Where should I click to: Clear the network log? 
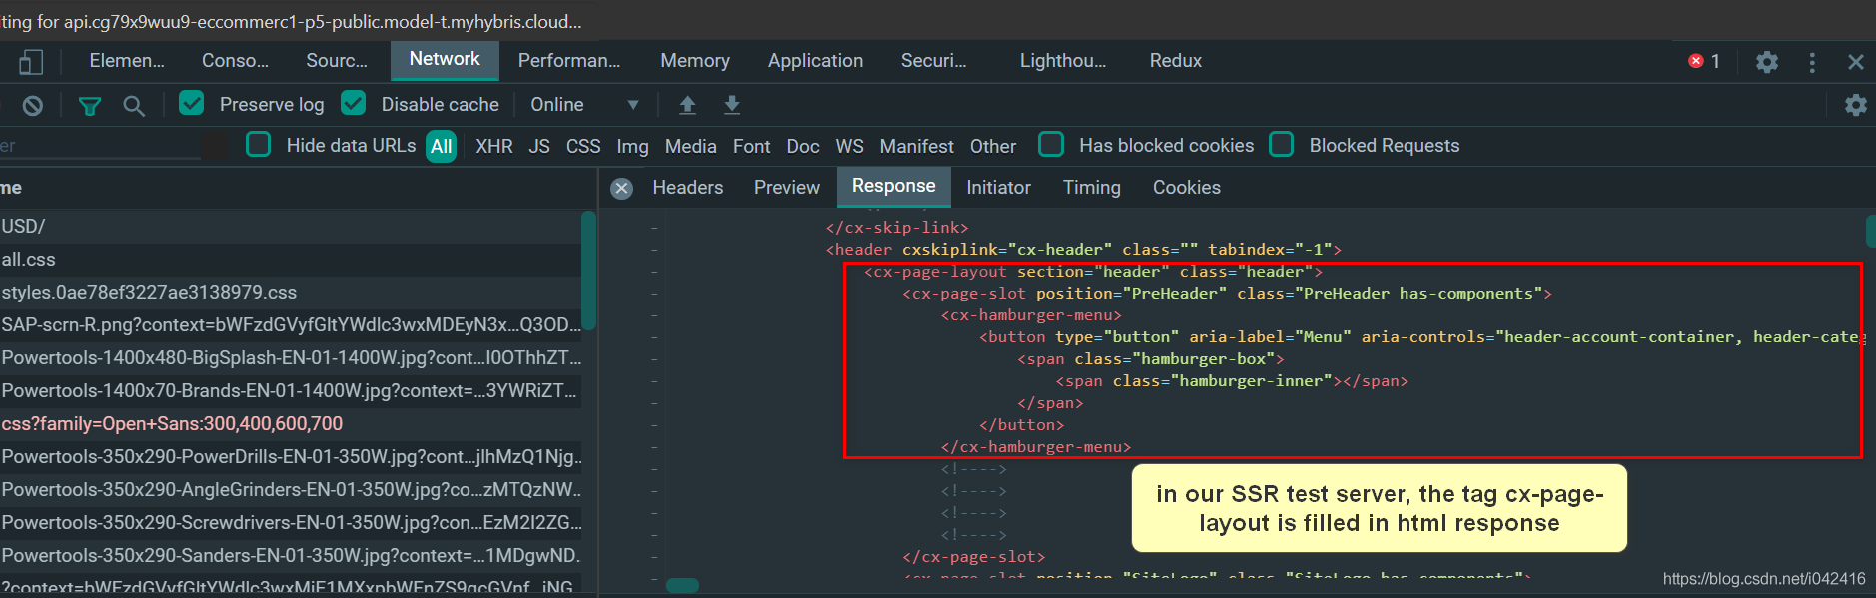[32, 105]
